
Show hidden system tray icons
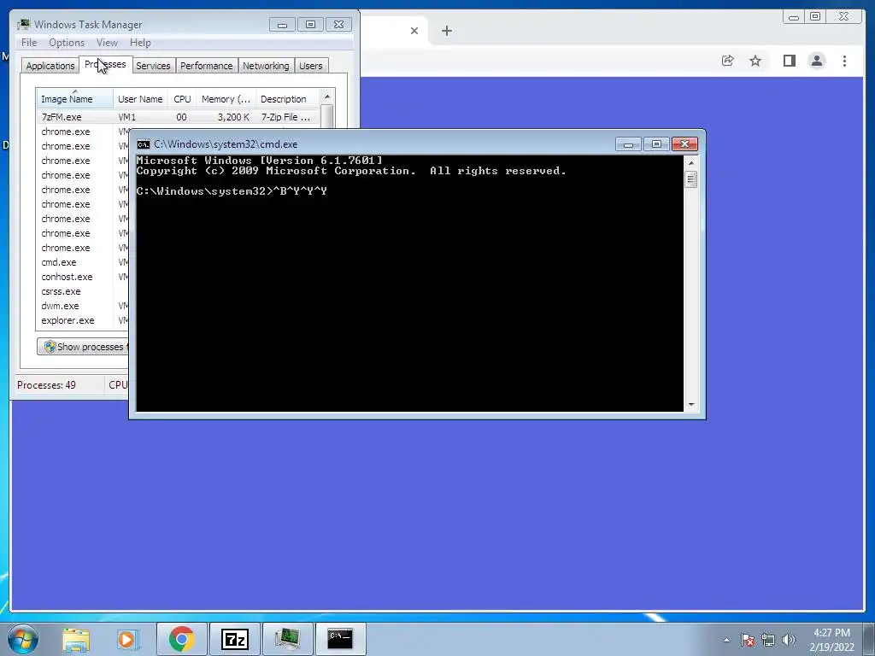point(726,640)
